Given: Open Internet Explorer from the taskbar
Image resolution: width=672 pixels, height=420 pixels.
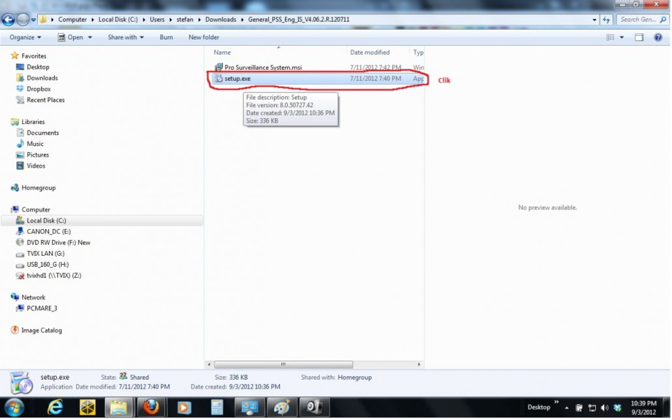Looking at the screenshot, I should pyautogui.click(x=55, y=408).
